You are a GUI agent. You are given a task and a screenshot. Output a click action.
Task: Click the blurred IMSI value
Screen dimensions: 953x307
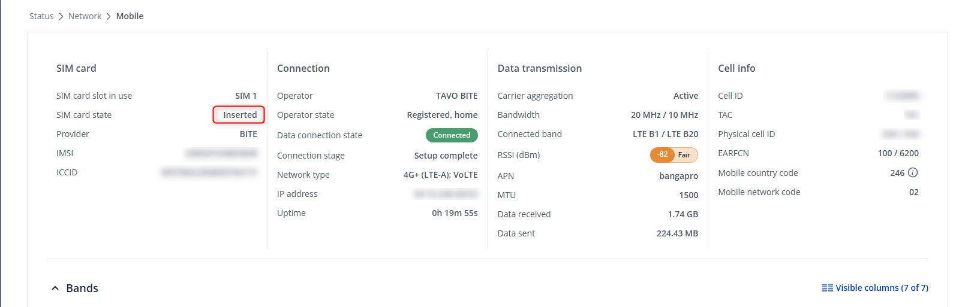[x=221, y=153]
